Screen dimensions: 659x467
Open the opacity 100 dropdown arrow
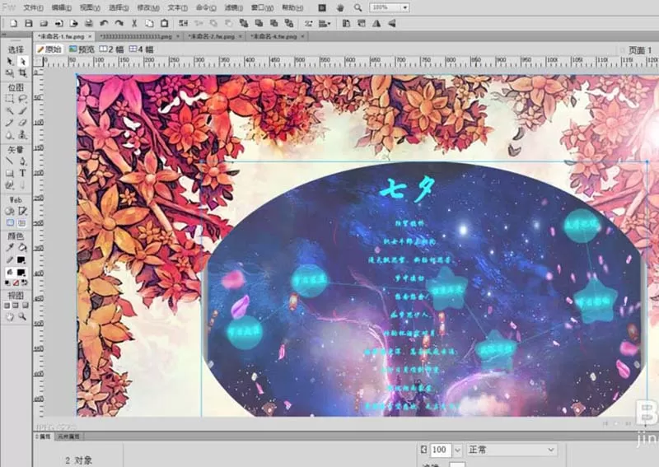coord(457,451)
